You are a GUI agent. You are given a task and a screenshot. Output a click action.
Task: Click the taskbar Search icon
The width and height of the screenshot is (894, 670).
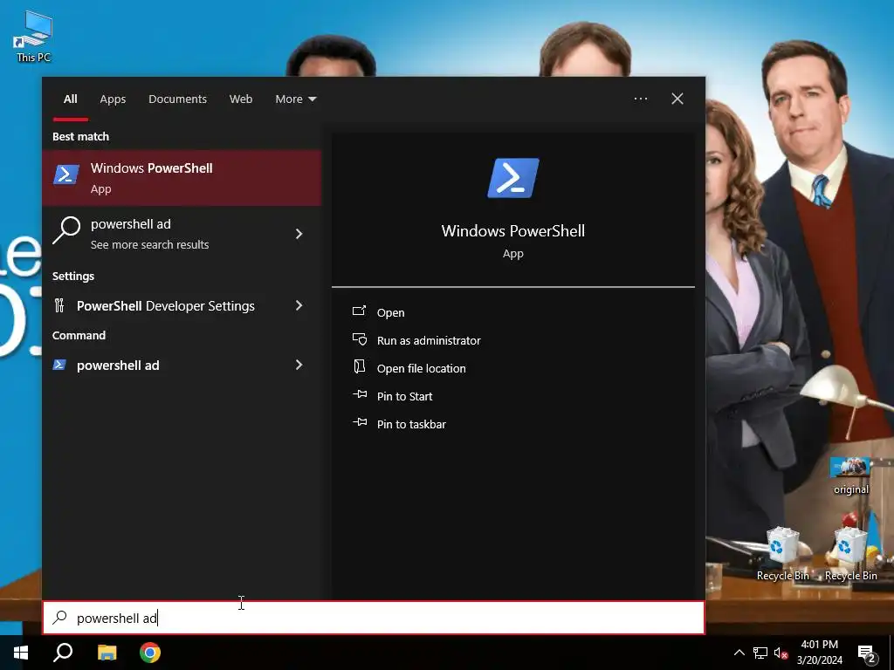tap(63, 653)
